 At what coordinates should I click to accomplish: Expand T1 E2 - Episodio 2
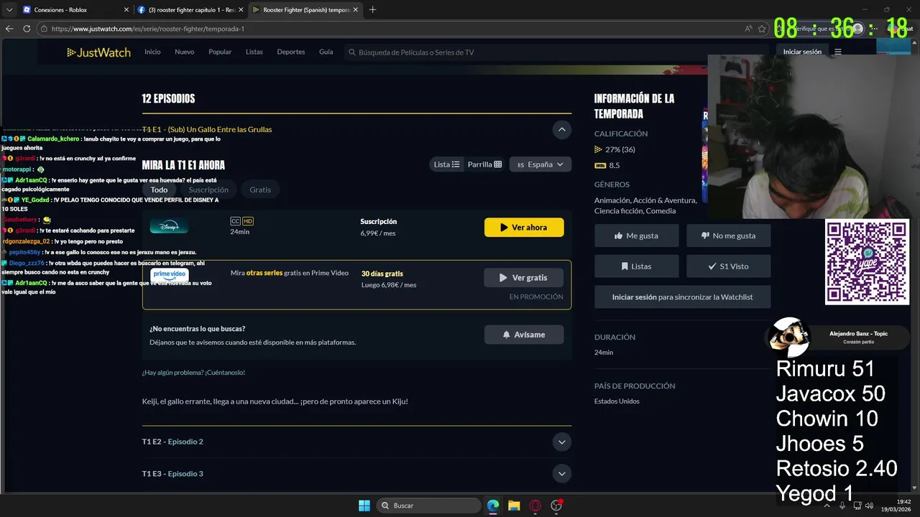click(x=562, y=442)
